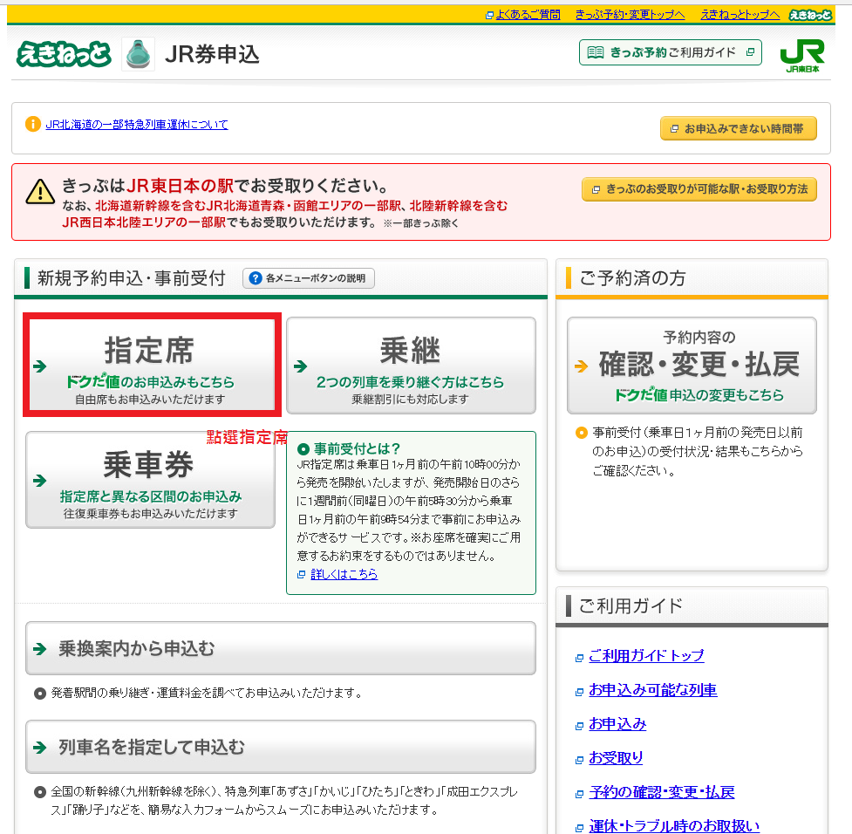Click the orange info icon by JR北海道 notice
The height and width of the screenshot is (834, 852).
pyautogui.click(x=32, y=124)
